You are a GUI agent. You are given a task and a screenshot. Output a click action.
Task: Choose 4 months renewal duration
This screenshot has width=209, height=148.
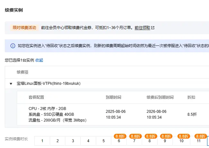tap(88, 141)
